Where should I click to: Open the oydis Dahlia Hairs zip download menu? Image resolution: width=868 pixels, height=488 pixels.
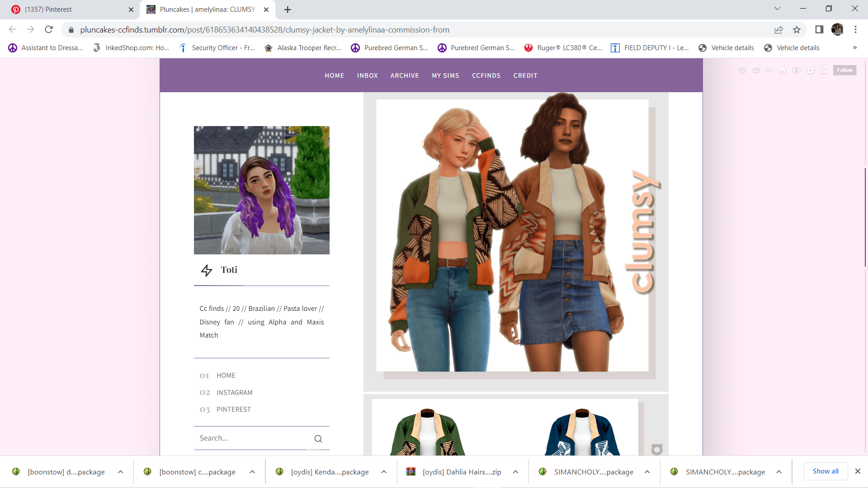click(x=515, y=472)
